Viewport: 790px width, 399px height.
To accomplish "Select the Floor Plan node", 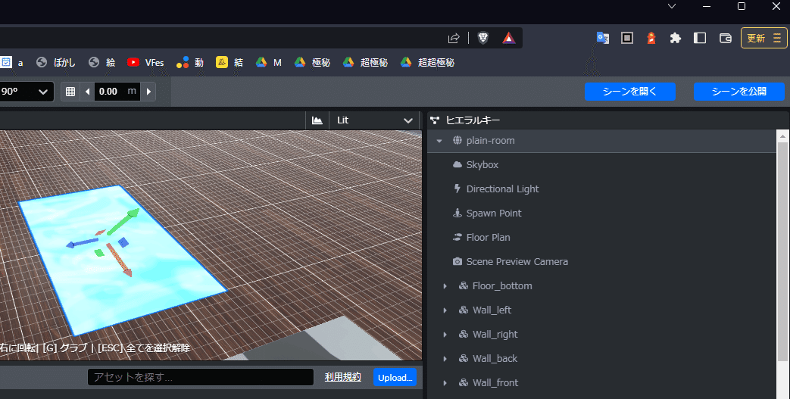I will click(x=601, y=237).
